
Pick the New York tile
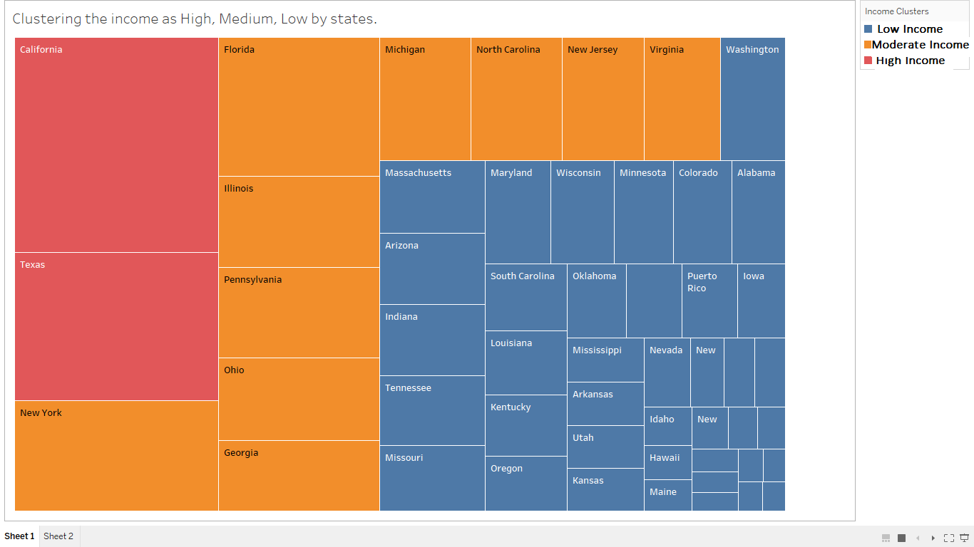pos(116,456)
